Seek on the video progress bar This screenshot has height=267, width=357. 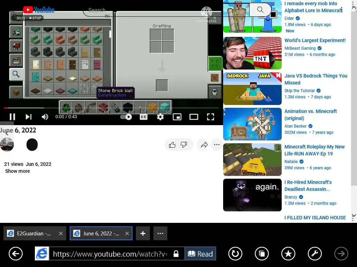pos(112,108)
